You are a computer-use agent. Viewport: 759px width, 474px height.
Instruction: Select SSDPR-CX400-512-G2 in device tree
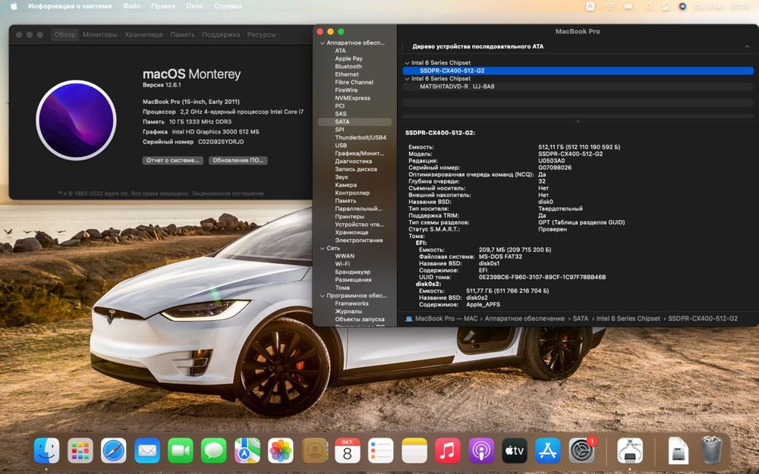(x=578, y=71)
